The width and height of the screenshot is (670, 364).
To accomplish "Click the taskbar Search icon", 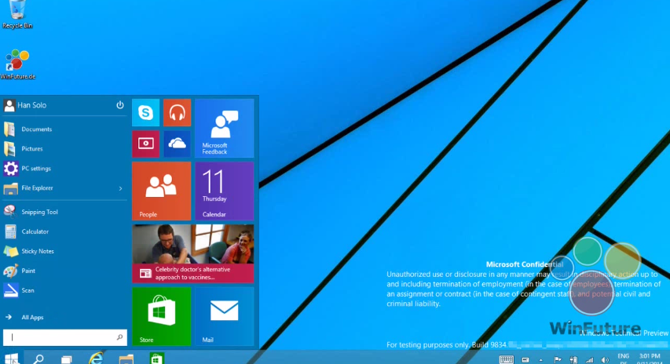I will coord(38,359).
